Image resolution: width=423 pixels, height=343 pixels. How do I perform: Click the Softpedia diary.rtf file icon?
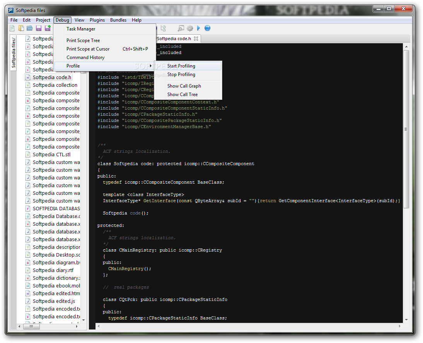point(28,270)
